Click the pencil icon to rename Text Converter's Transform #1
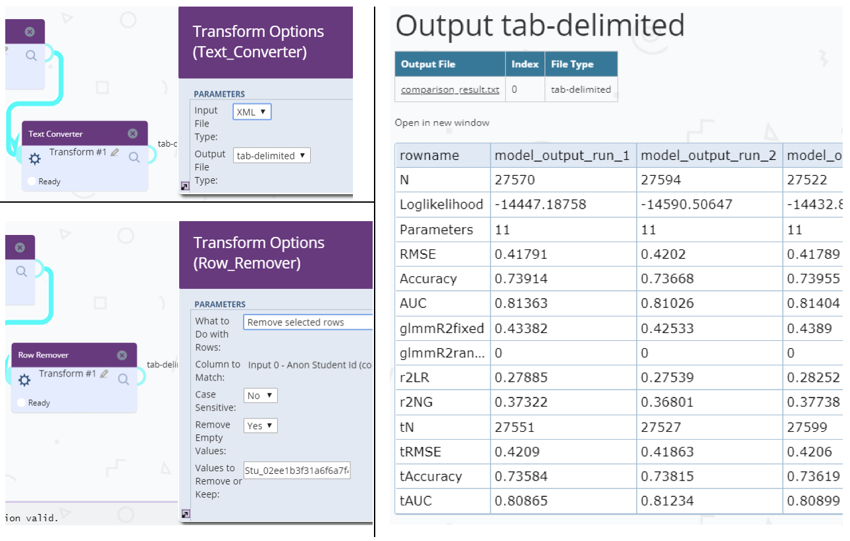Screen dimensions: 850x541 [x=115, y=153]
